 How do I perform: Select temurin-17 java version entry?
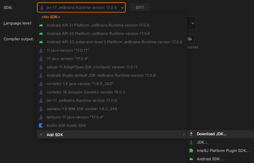tap(112, 117)
